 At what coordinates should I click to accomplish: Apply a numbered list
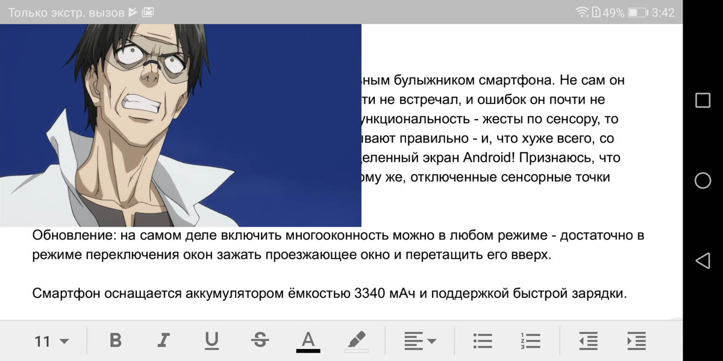pos(530,341)
